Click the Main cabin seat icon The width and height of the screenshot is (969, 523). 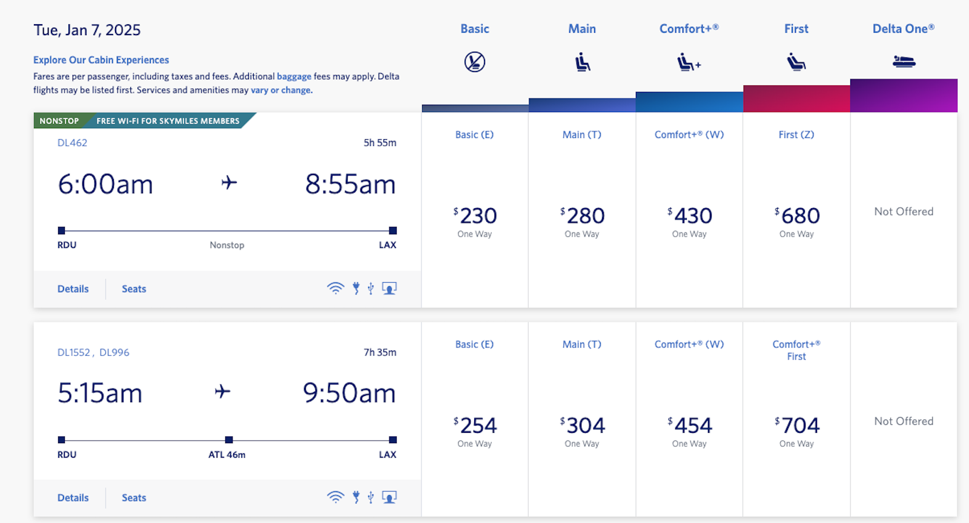tap(582, 62)
